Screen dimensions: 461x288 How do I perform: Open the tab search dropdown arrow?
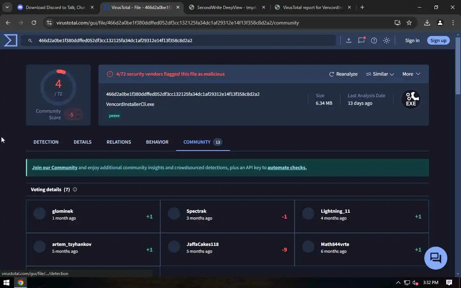tap(7, 7)
